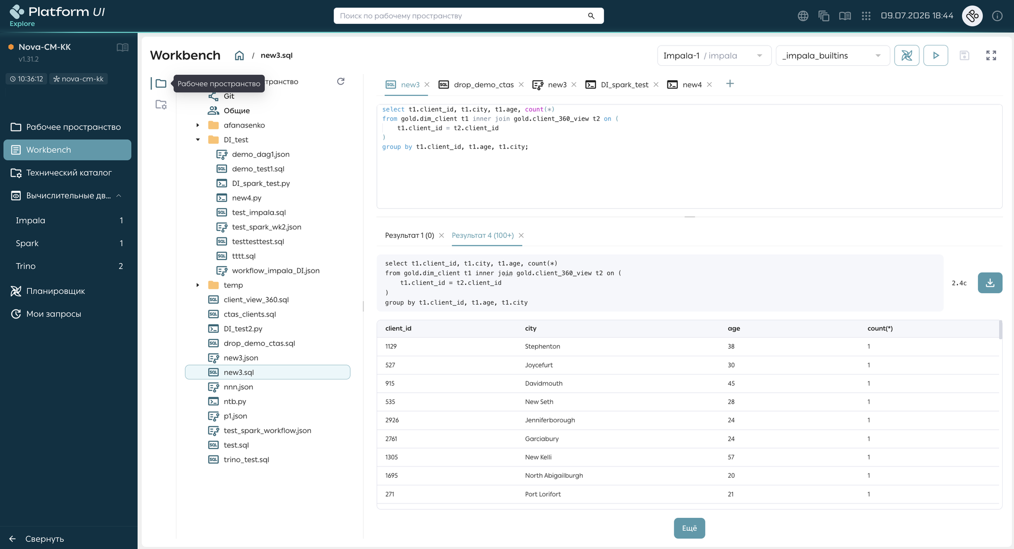Screen dimensions: 1014x549
Task: Download the query results
Action: (990, 283)
